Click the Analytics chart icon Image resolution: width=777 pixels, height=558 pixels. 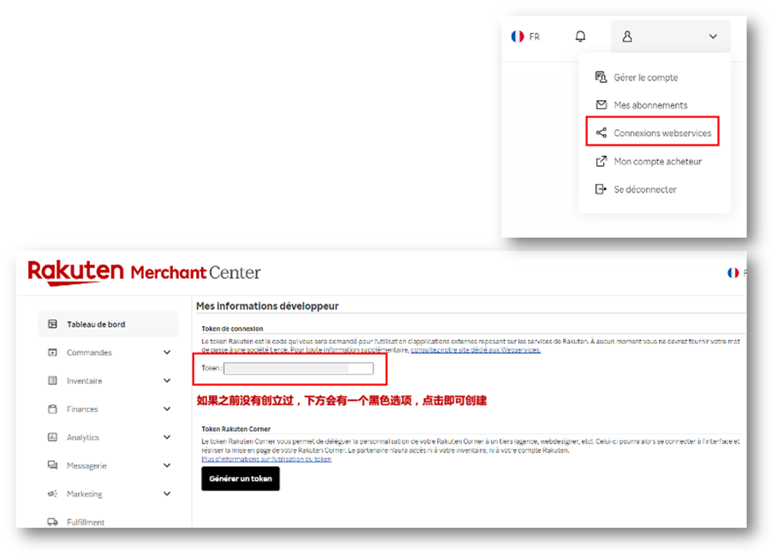pos(52,437)
